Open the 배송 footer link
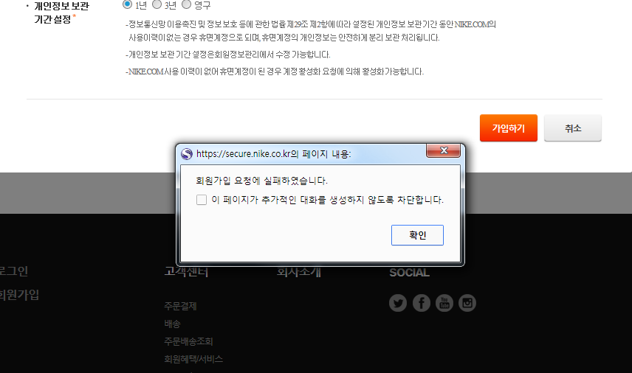This screenshot has width=632, height=373. 172,324
